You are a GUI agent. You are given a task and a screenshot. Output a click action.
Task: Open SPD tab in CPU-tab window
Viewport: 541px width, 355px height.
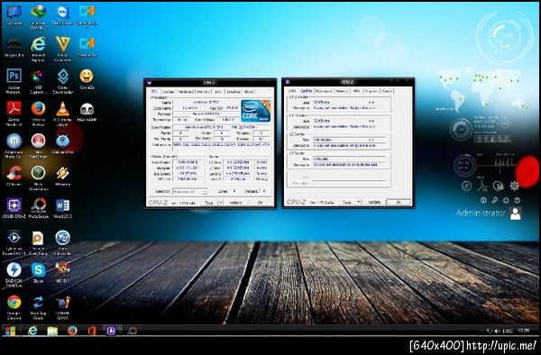pos(217,92)
